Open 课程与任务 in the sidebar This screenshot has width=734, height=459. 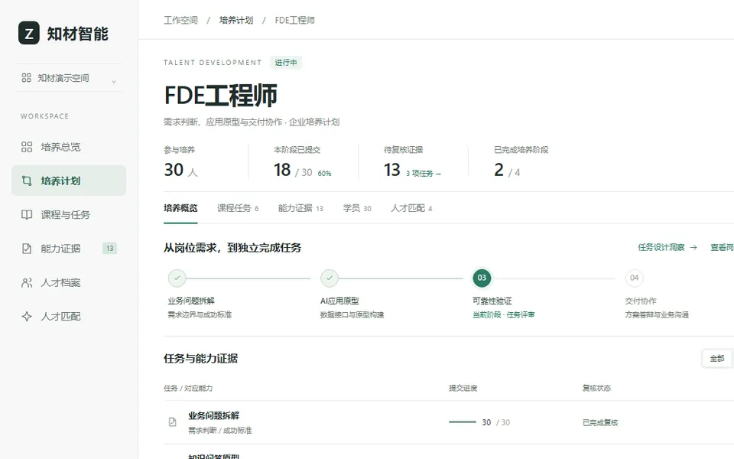pos(69,214)
